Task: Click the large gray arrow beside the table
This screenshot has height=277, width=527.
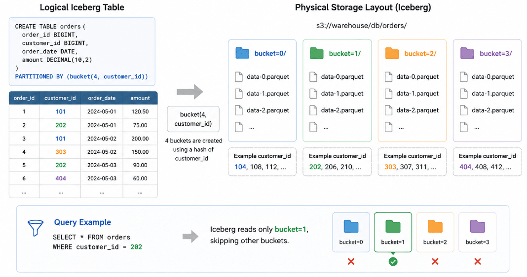Action: 190,91
